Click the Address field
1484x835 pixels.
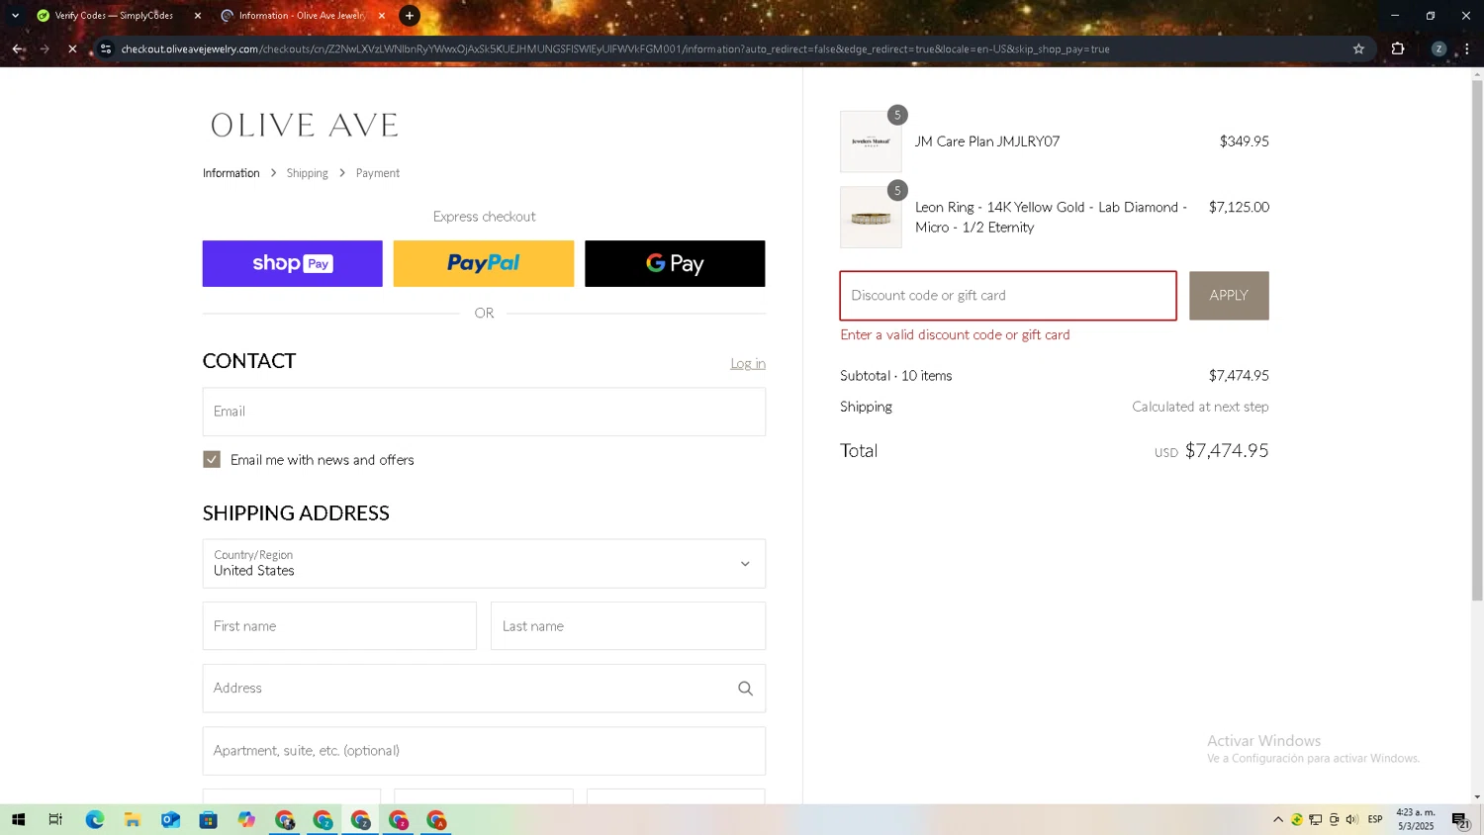click(484, 689)
